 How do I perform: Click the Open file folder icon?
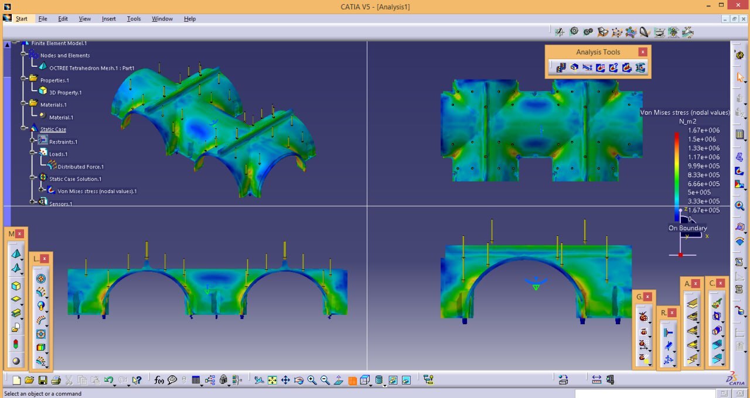coord(29,380)
